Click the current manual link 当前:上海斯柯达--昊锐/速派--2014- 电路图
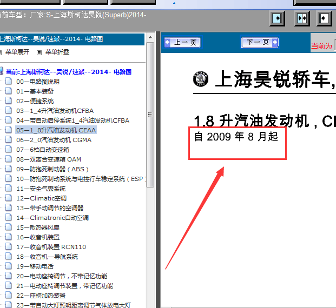Image resolution: width=336 pixels, height=308 pixels. 69,72
